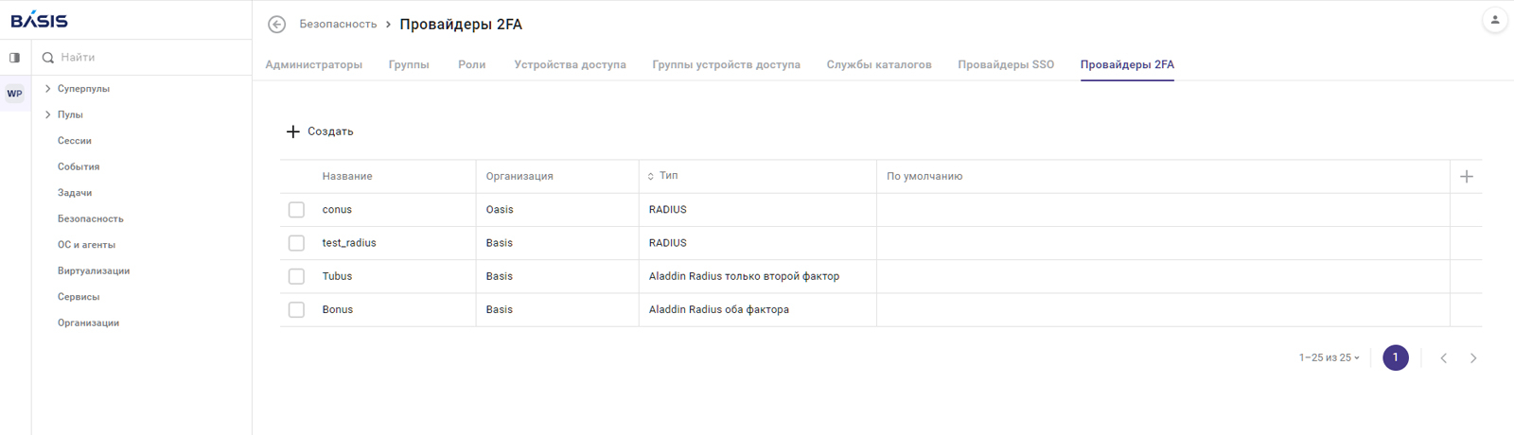Screen dimensions: 1514x435
Task: Click the BASIS logo
Action: [x=39, y=20]
